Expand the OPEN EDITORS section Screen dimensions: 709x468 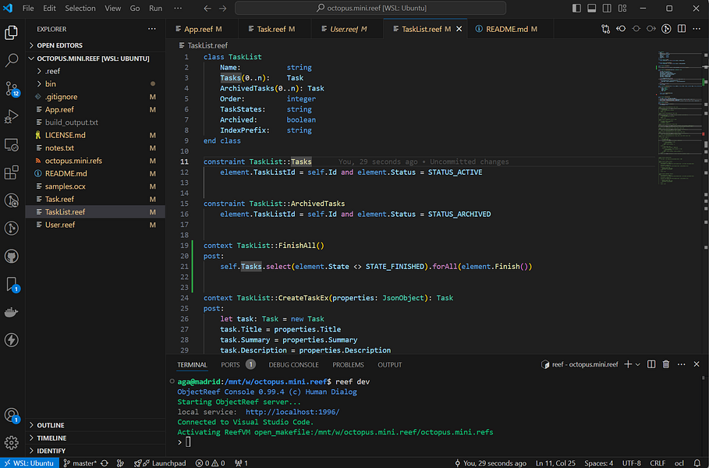coord(59,45)
